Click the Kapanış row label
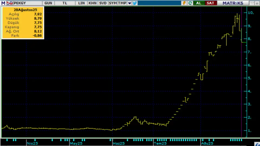The width and height of the screenshot is (260, 146). (x=12, y=27)
